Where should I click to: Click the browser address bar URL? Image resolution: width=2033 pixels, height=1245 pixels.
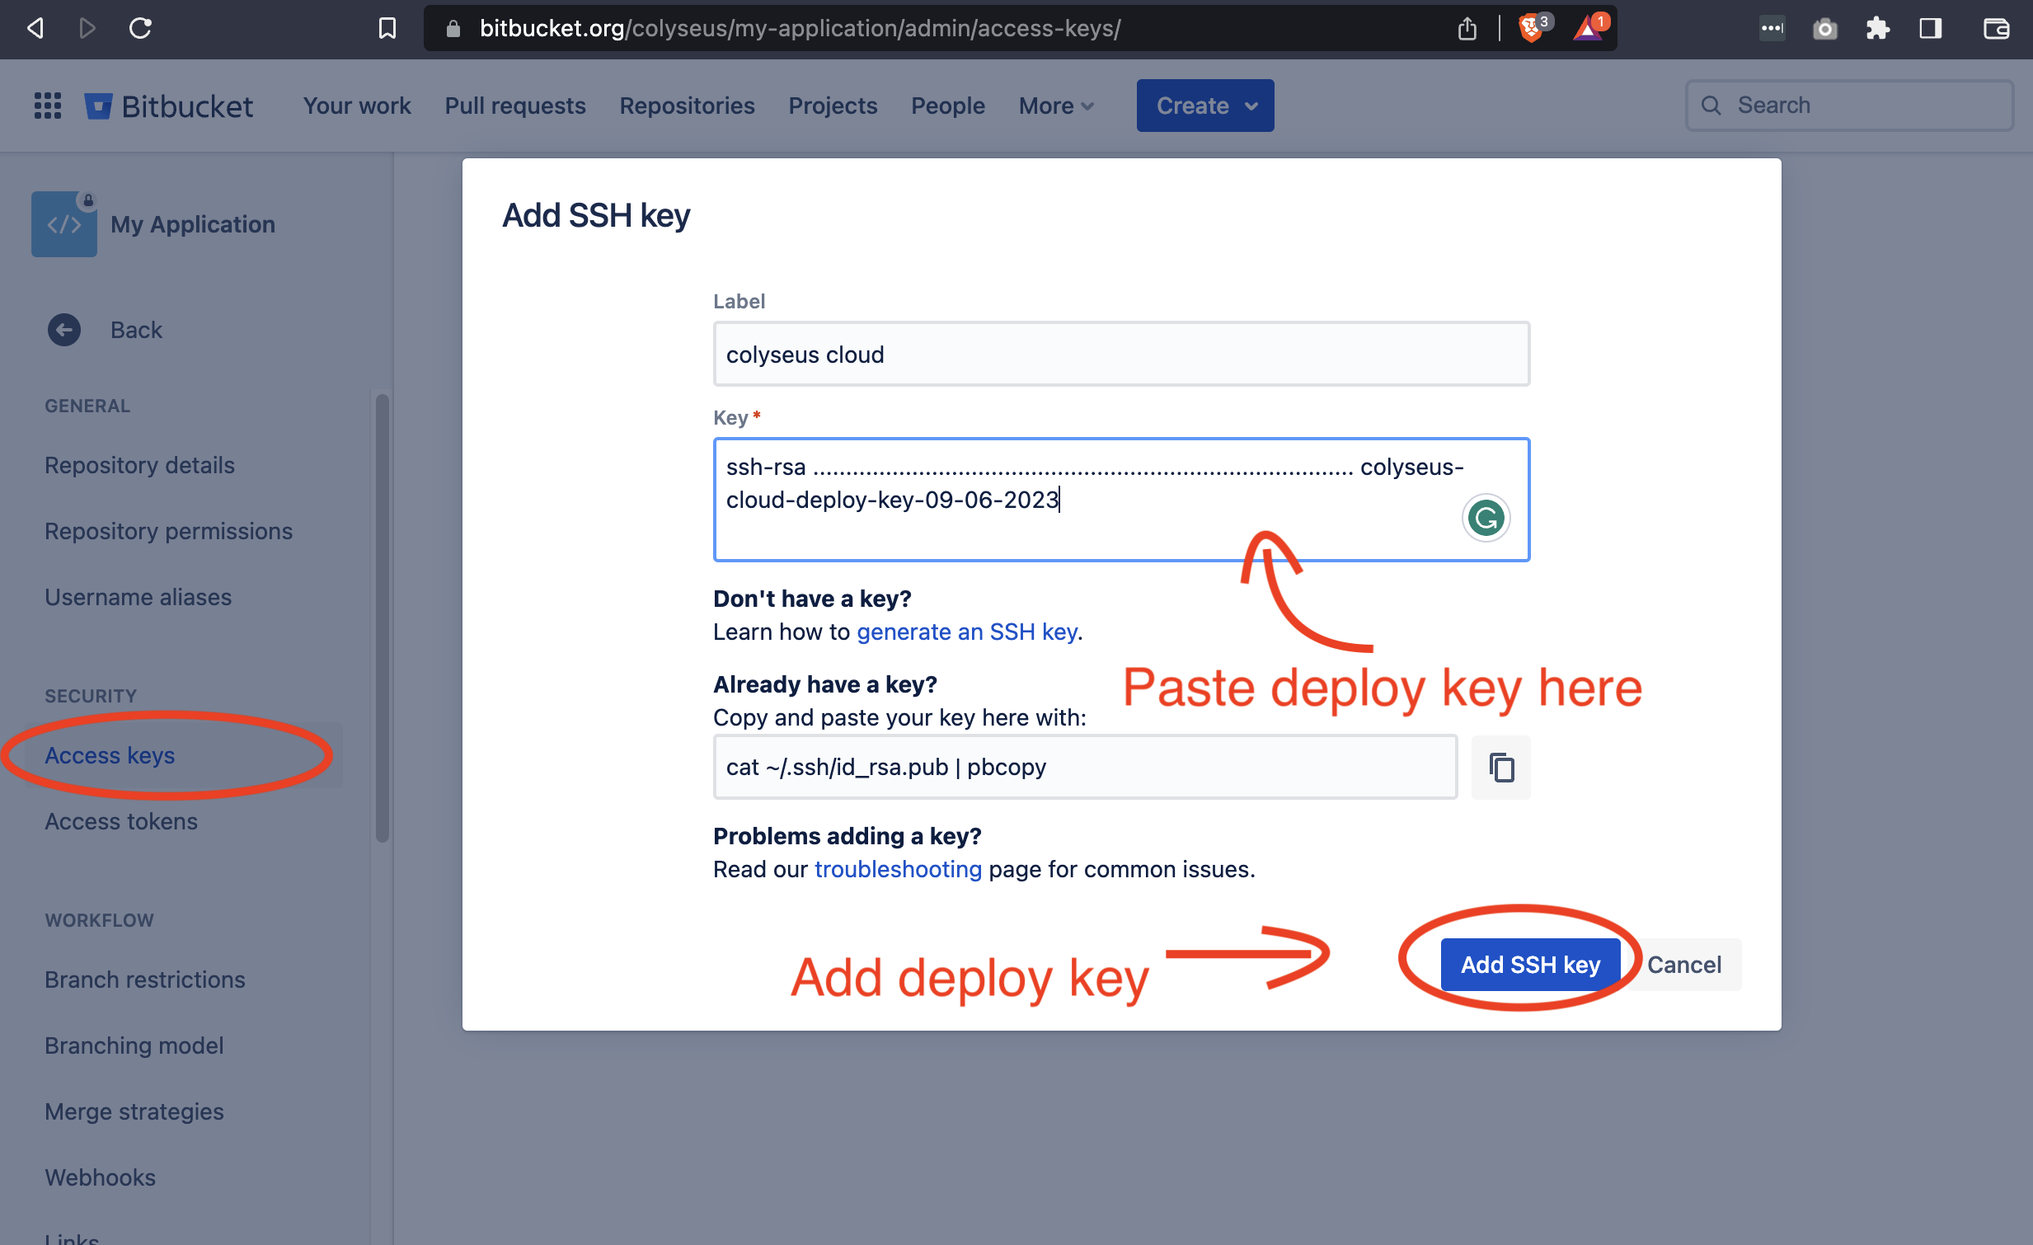click(x=800, y=29)
